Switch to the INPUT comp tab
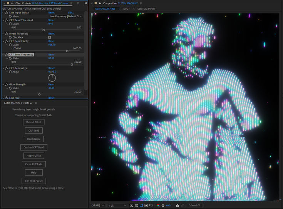The width and height of the screenshot is (283, 209). 126,8
